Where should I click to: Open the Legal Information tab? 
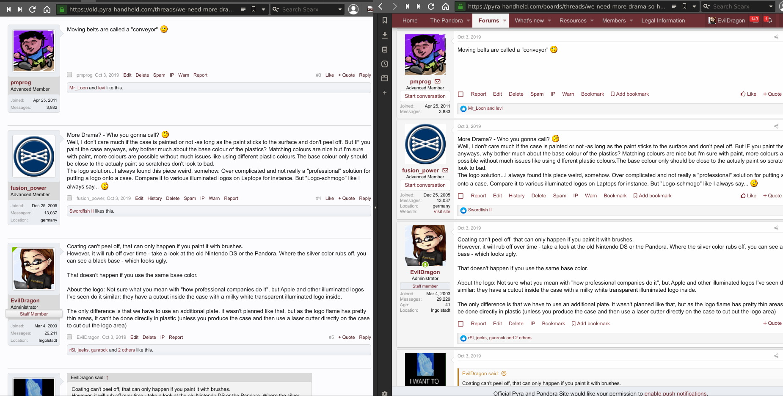663,20
